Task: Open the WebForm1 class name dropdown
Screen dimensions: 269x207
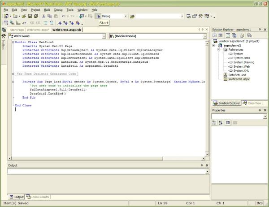Action: point(104,36)
